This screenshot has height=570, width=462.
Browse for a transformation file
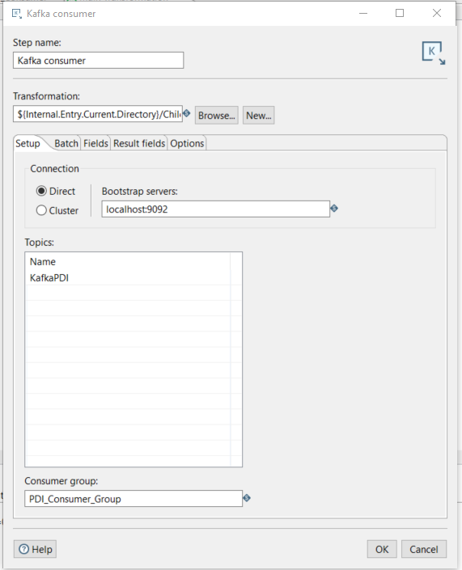217,116
